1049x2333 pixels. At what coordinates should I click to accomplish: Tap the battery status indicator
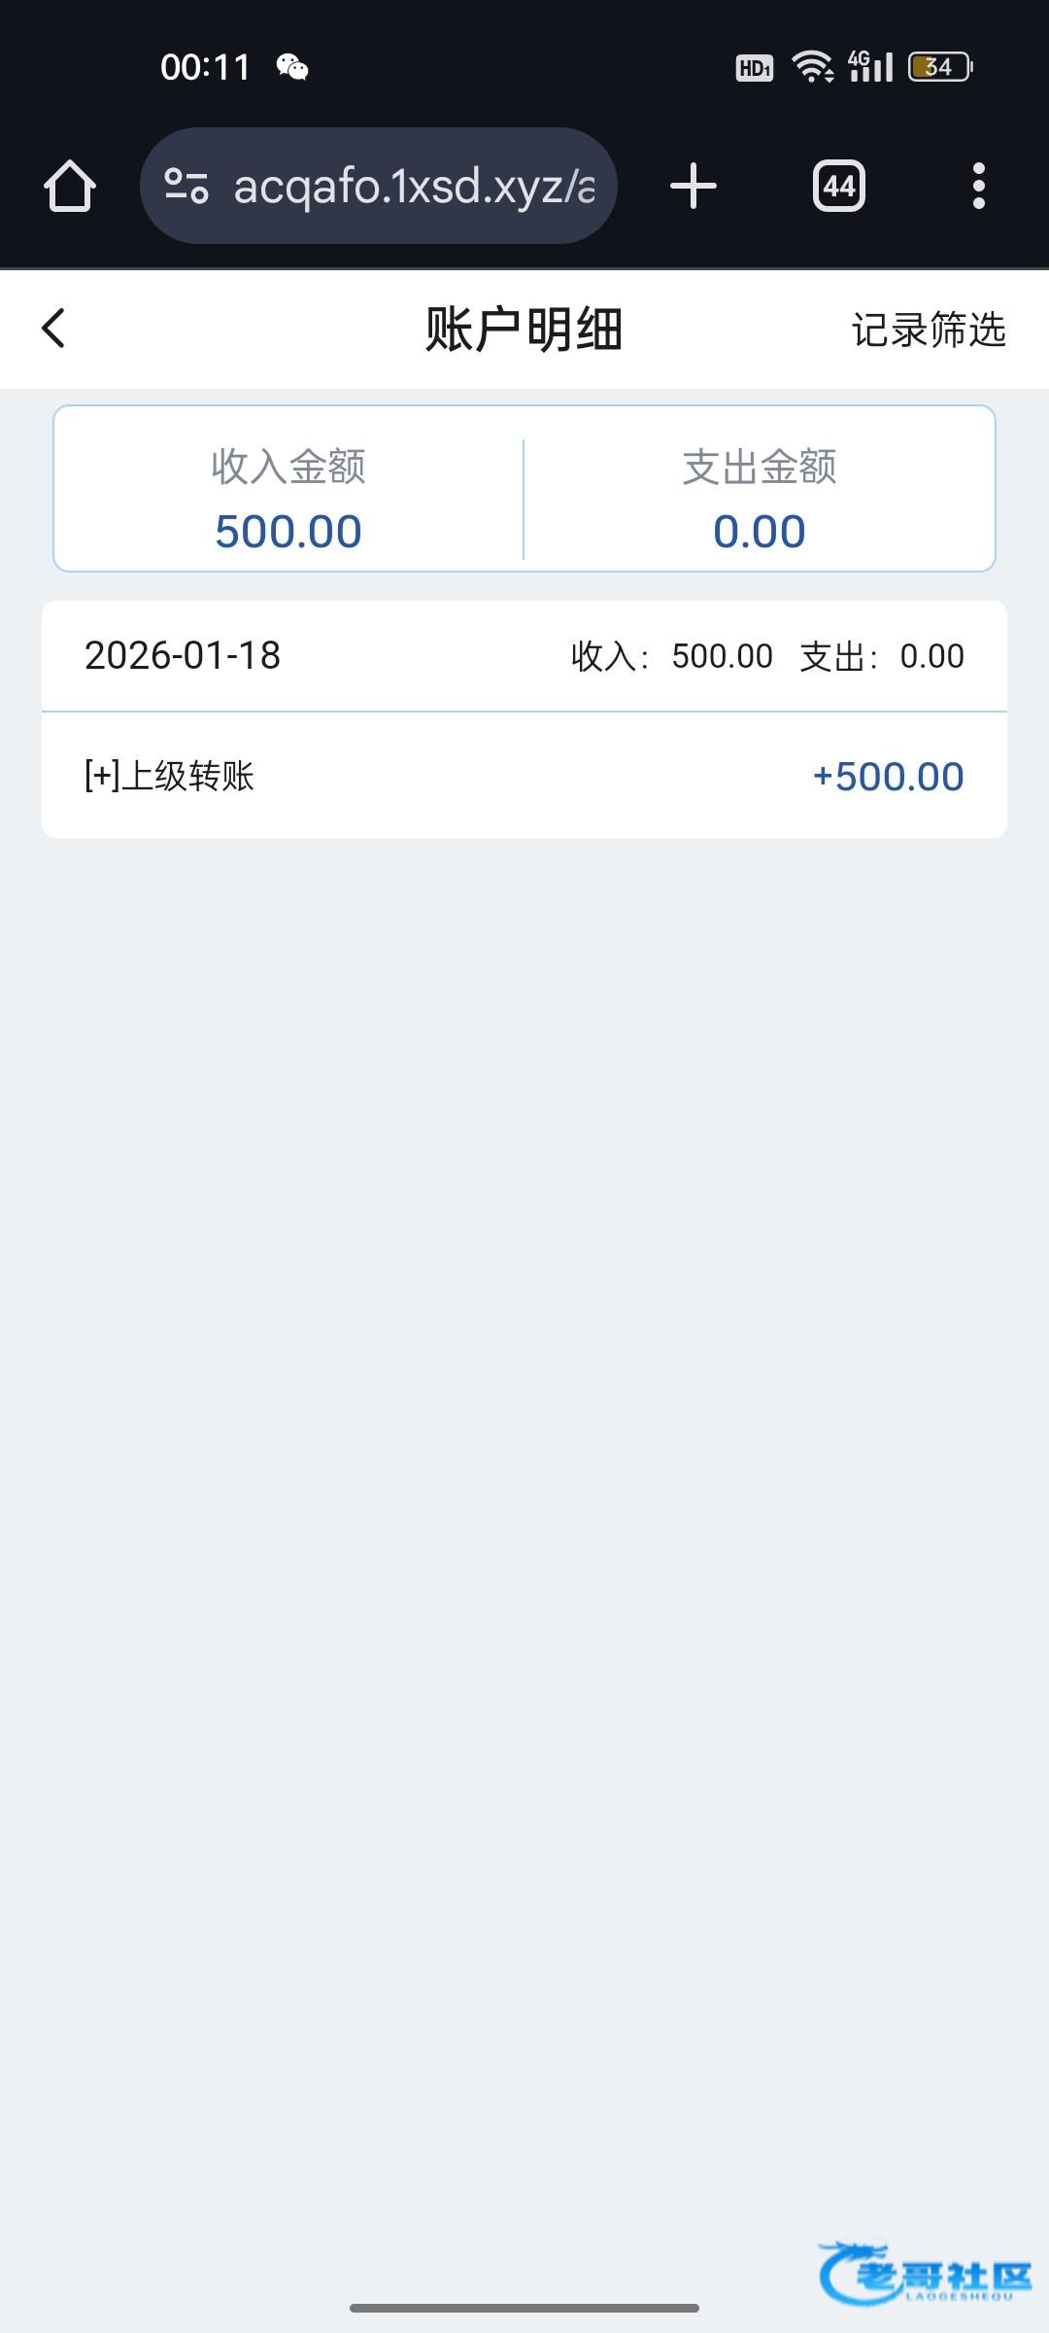pos(939,67)
